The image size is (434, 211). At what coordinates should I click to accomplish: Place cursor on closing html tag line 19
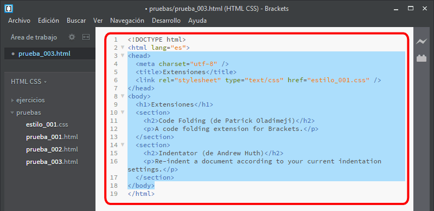(141, 194)
